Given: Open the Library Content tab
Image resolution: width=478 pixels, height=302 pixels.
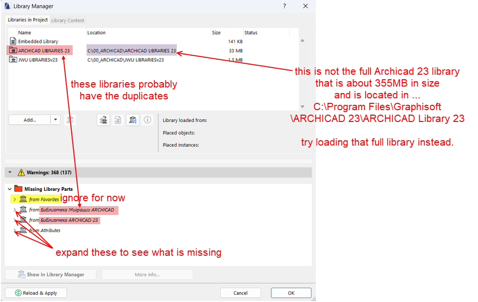Looking at the screenshot, I should coord(68,21).
